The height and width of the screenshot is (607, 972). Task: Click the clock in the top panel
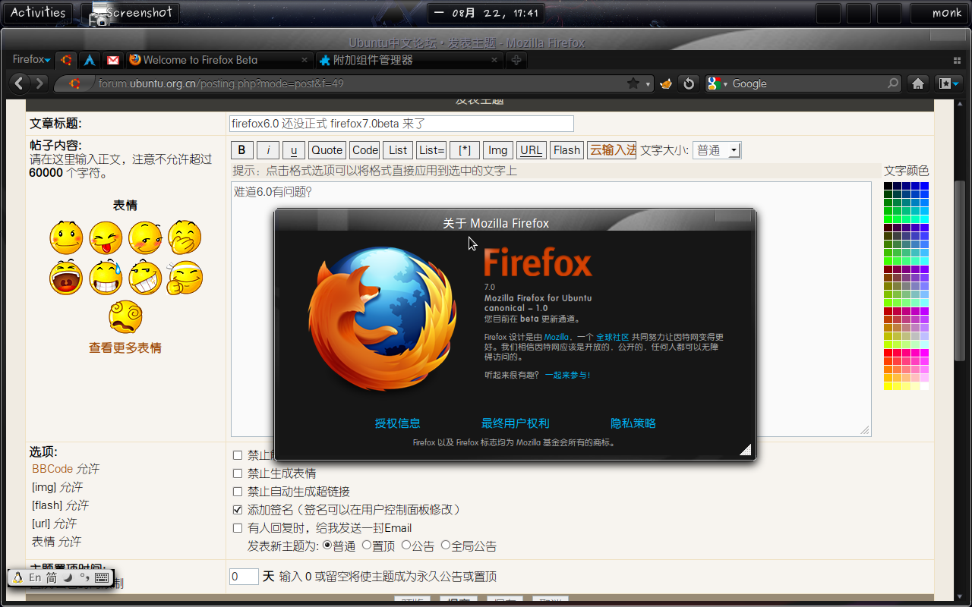point(486,13)
